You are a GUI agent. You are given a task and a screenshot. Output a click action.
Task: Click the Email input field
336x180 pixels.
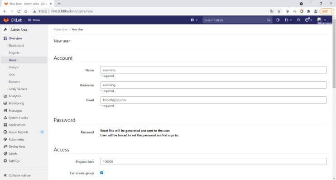point(213,100)
